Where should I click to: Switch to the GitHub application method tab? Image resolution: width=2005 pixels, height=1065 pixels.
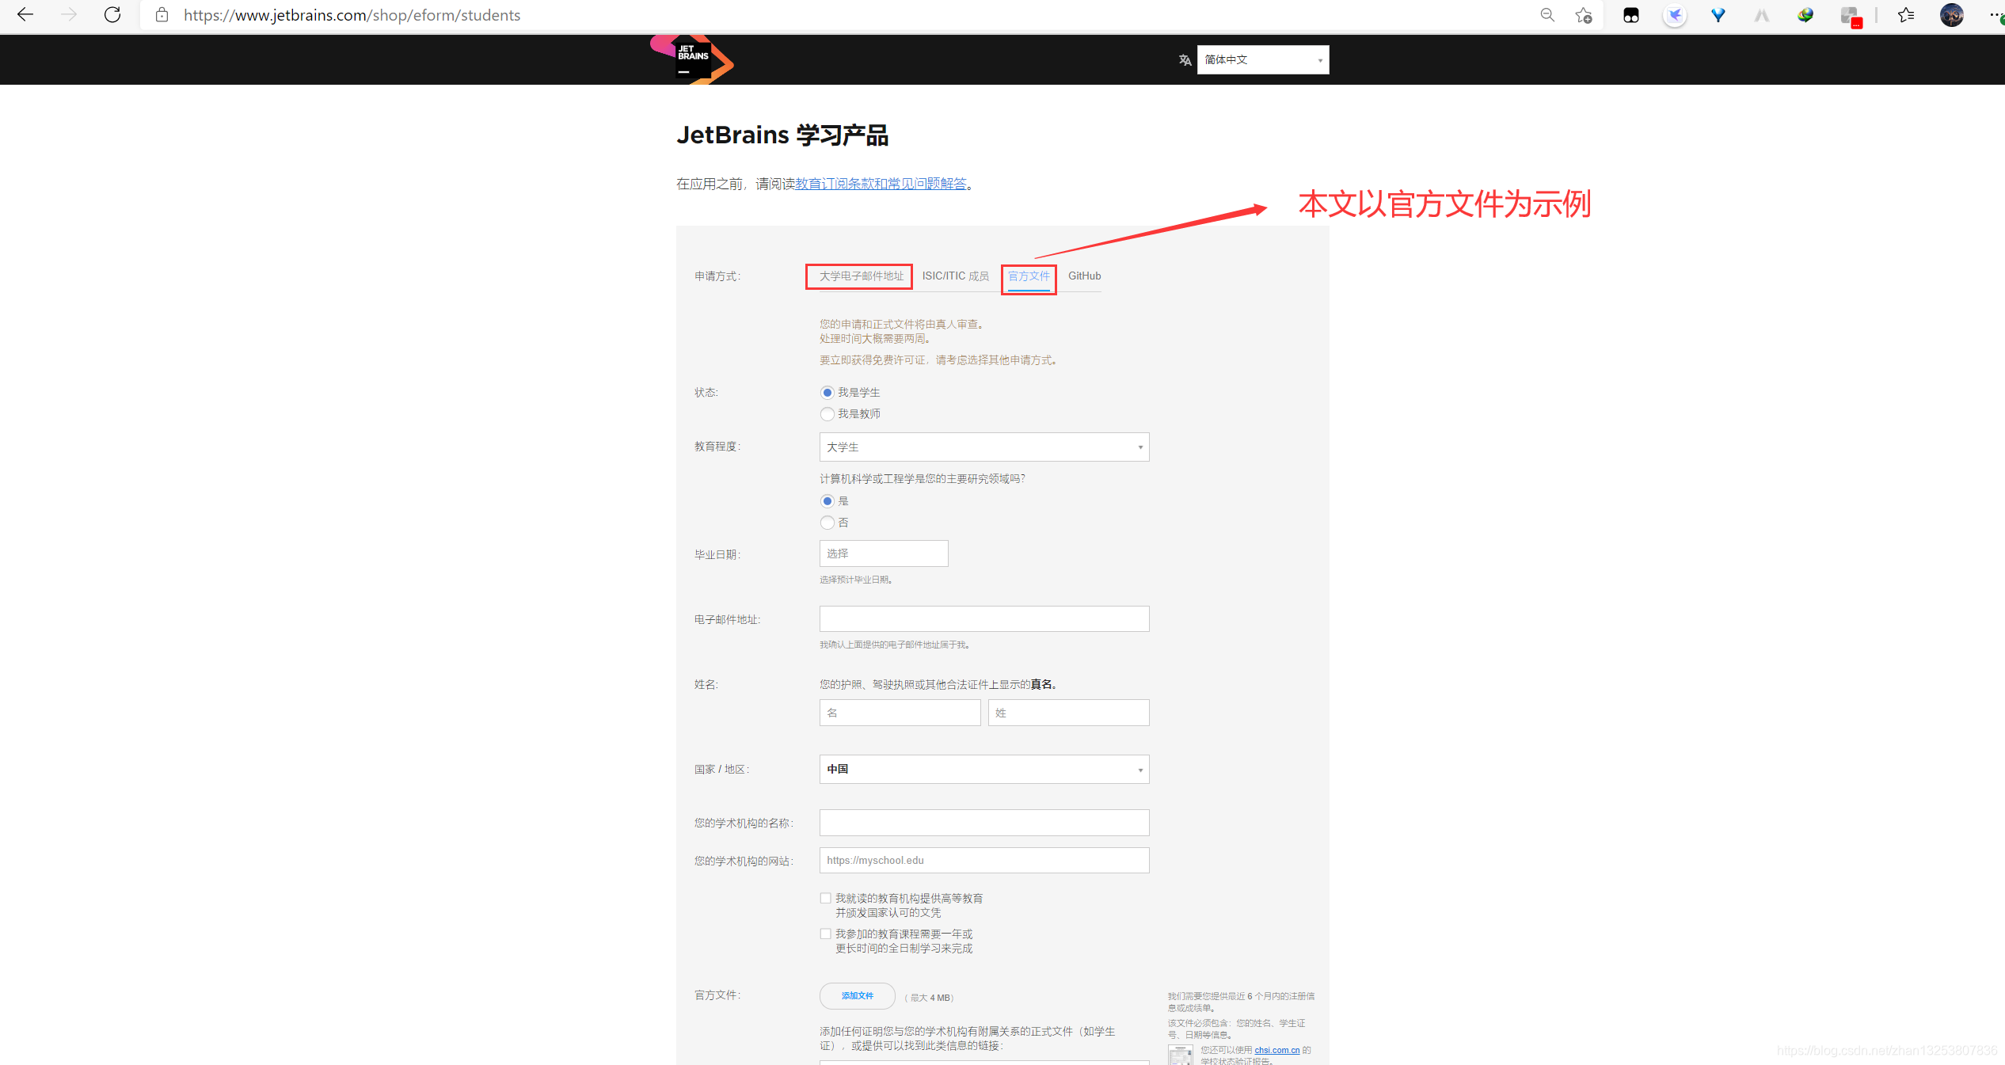(x=1084, y=276)
